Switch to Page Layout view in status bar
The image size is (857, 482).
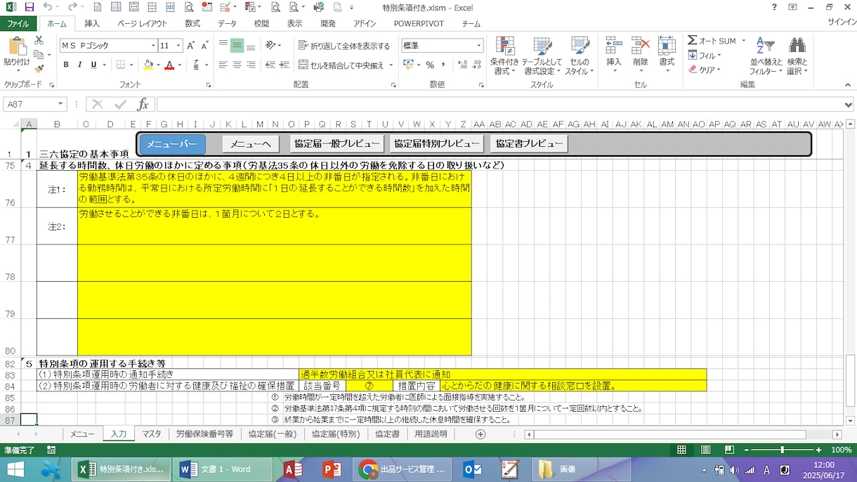pos(706,450)
